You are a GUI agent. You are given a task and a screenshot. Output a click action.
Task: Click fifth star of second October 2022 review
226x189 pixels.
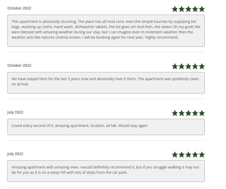(202, 66)
